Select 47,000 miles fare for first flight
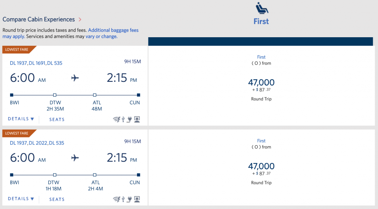 pyautogui.click(x=261, y=83)
